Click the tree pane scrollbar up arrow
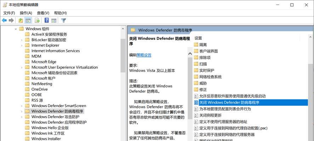 (x=123, y=29)
